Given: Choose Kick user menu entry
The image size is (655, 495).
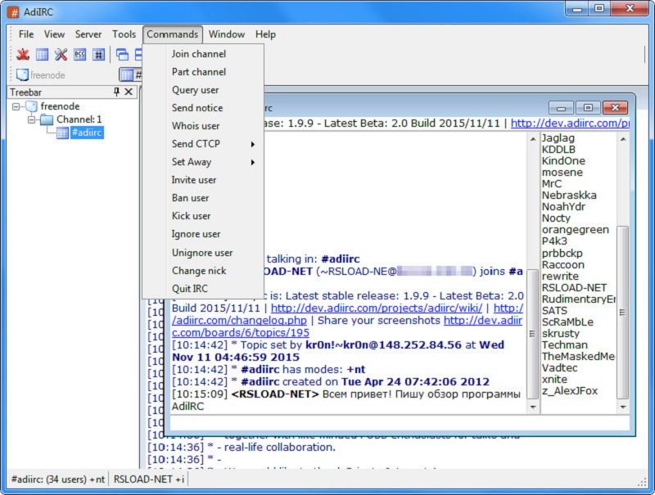Looking at the screenshot, I should tap(203, 216).
